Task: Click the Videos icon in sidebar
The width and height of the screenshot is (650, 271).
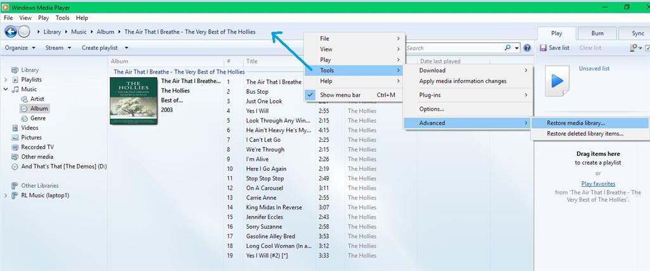Action: [15, 128]
